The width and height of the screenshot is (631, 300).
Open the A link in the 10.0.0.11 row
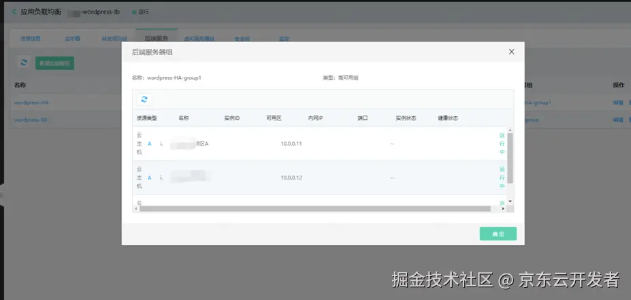(x=150, y=144)
